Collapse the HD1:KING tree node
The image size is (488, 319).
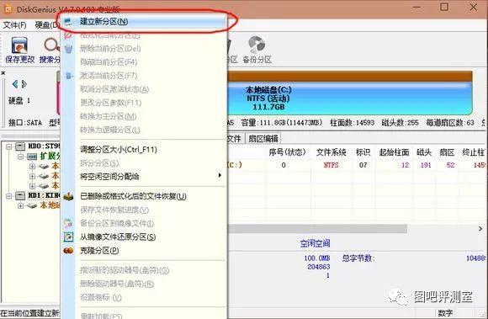(9, 195)
